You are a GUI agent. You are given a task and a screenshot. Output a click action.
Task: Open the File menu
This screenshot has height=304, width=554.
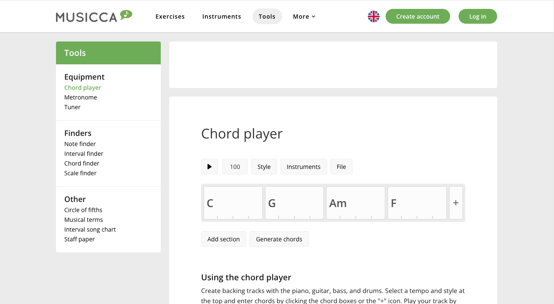[x=341, y=167]
